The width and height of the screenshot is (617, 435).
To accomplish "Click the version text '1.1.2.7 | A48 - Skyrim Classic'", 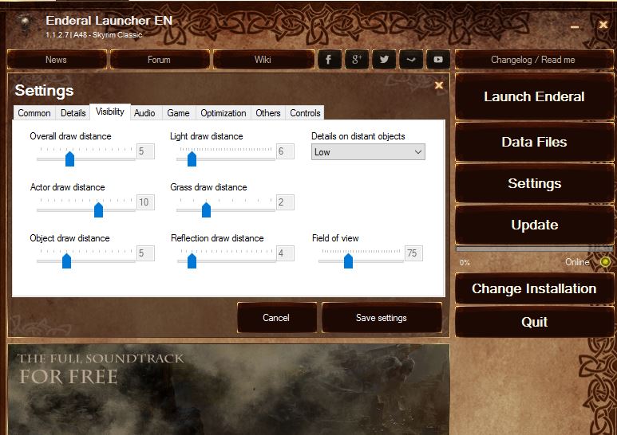I will (93, 35).
